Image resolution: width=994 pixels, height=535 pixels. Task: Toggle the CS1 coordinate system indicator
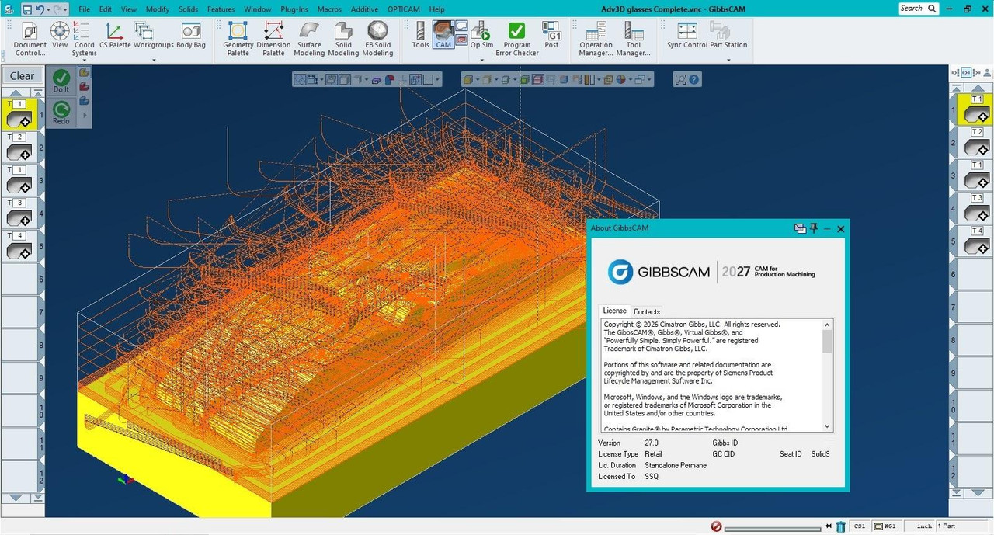(x=860, y=526)
